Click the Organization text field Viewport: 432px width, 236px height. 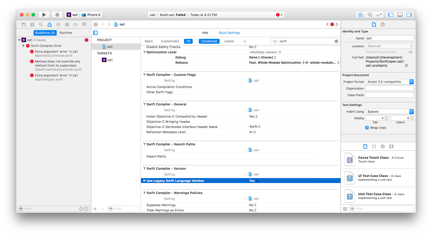[x=389, y=88]
